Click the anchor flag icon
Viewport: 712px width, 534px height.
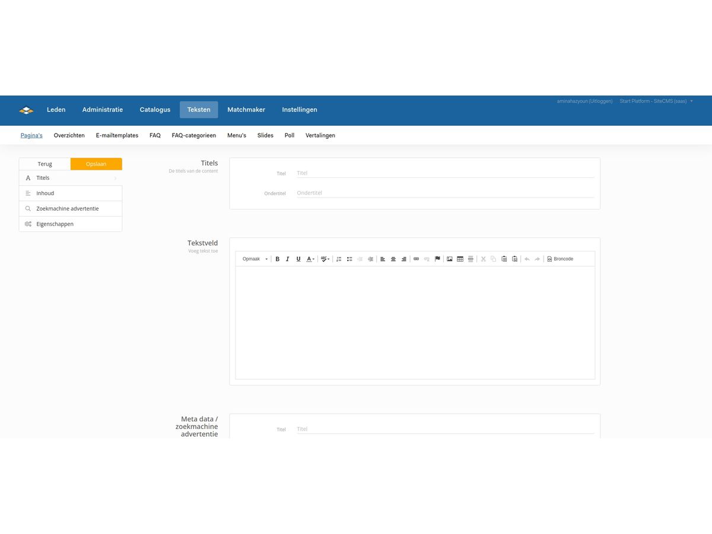437,259
